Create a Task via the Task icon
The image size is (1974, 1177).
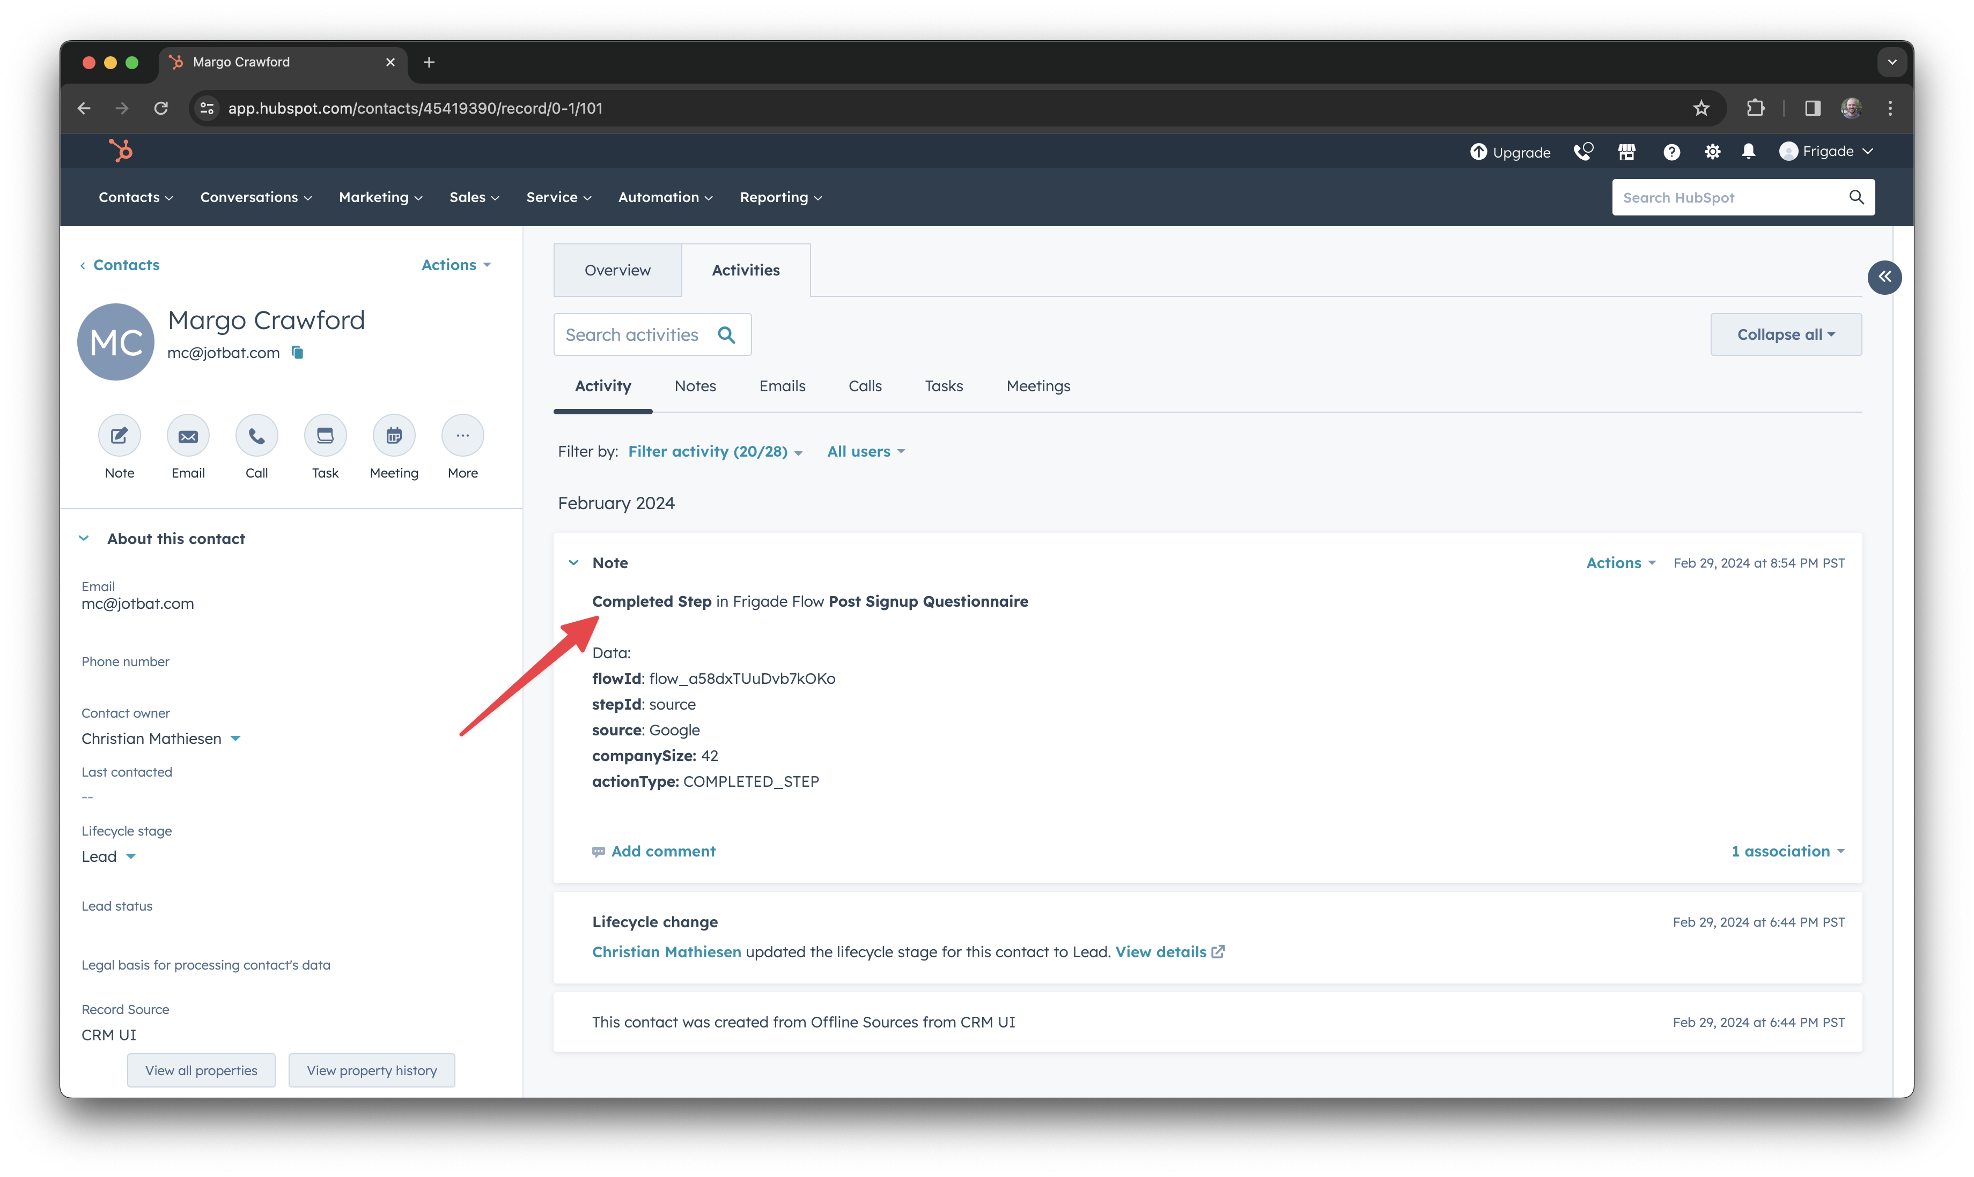pos(325,435)
